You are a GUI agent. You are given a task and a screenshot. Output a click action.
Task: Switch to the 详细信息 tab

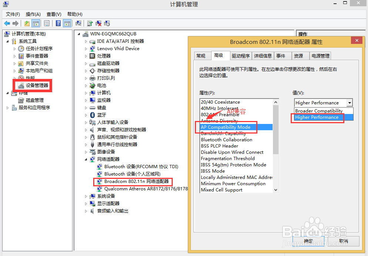point(263,56)
